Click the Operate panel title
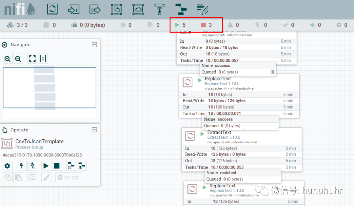 click(x=19, y=130)
